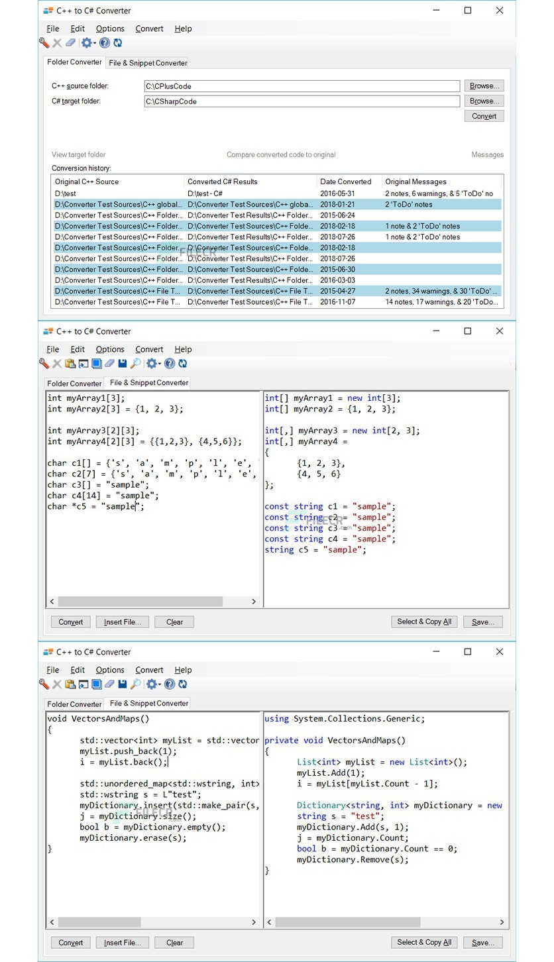Click the eraser Clear icon in top window toolbar

70,43
